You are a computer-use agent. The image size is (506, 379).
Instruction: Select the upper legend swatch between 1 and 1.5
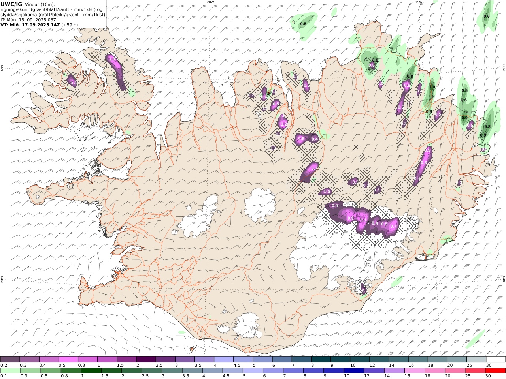point(107,359)
